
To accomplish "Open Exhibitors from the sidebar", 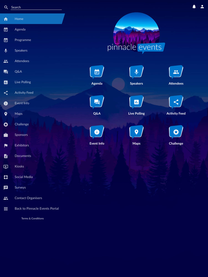I will coord(32,145).
